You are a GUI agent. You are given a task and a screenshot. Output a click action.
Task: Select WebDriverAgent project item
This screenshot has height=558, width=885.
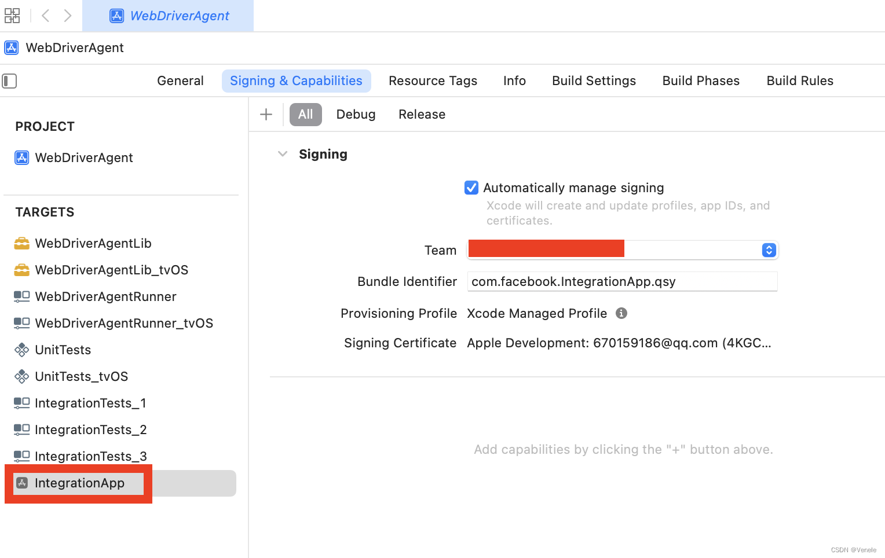point(83,158)
